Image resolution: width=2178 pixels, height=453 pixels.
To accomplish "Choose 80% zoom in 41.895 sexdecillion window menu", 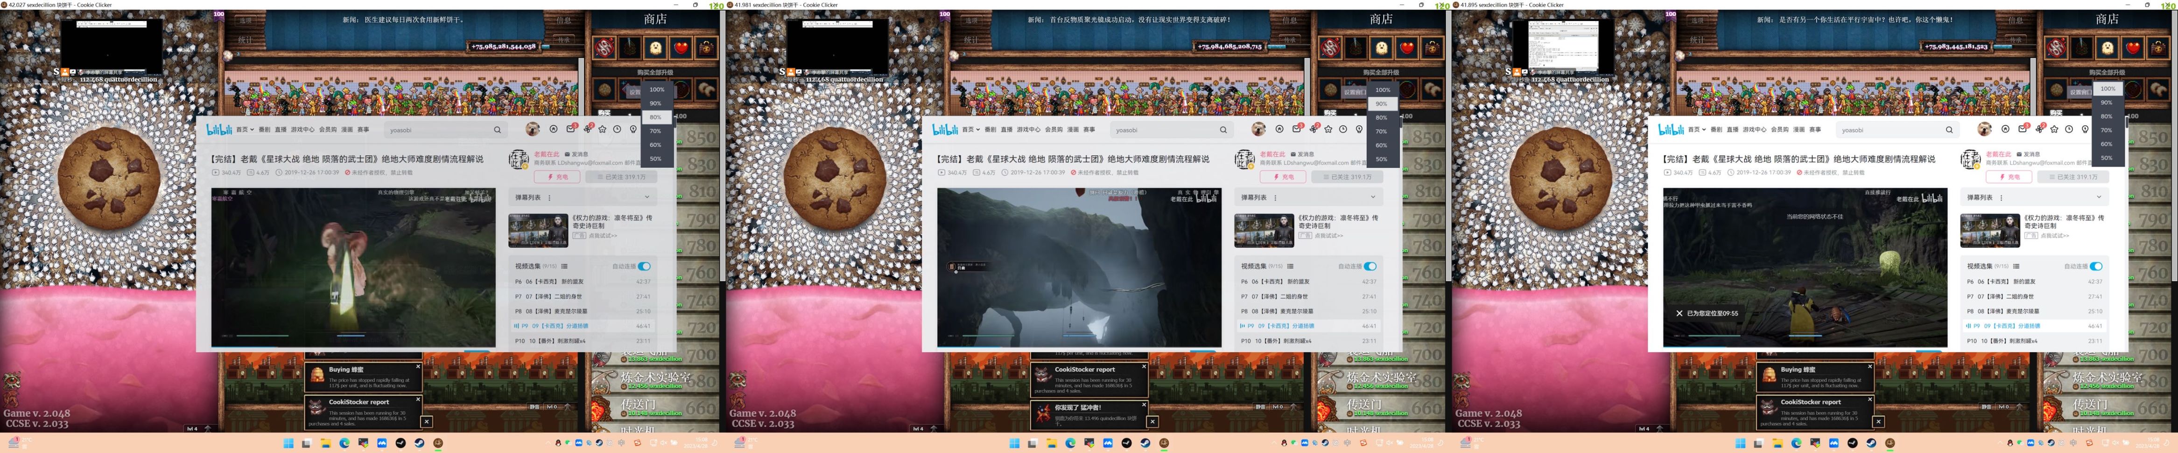I will [2107, 117].
